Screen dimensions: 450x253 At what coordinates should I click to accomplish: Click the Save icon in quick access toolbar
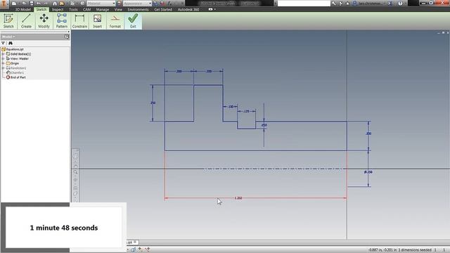point(32,4)
